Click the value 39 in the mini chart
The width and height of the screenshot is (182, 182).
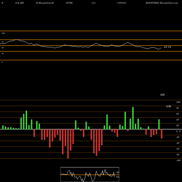(x=118, y=173)
